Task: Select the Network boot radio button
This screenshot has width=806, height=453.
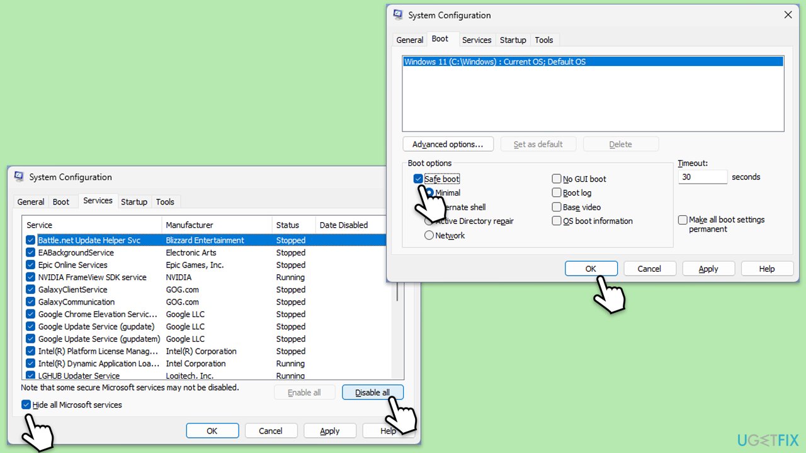Action: click(x=429, y=235)
